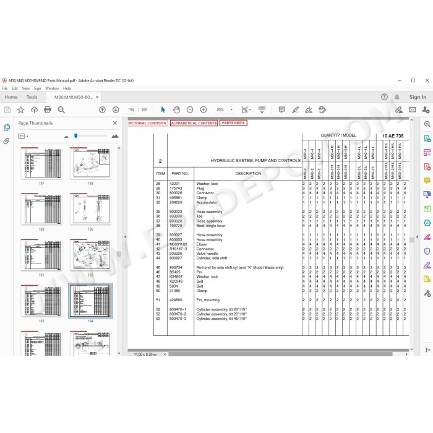This screenshot has height=433, width=433.
Task: Pick the arrow Selection tool
Action: pos(163,110)
